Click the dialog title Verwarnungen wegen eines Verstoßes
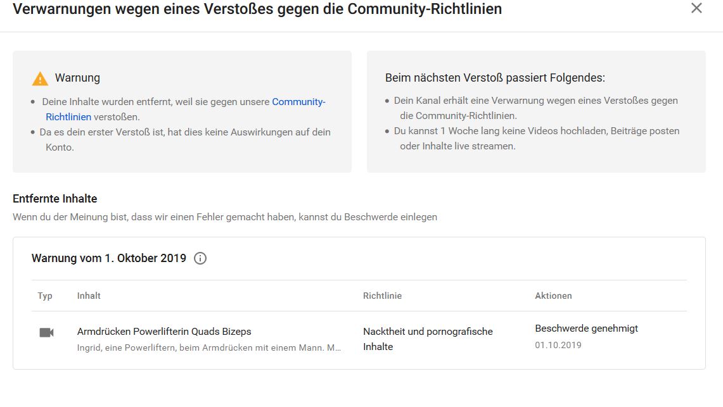The height and width of the screenshot is (407, 723). [x=257, y=9]
